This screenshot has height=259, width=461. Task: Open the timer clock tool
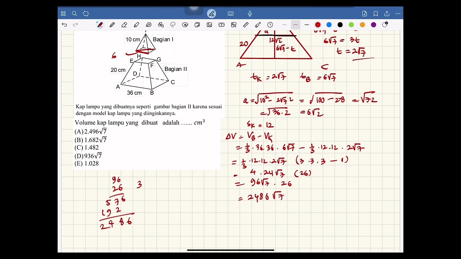[270, 25]
